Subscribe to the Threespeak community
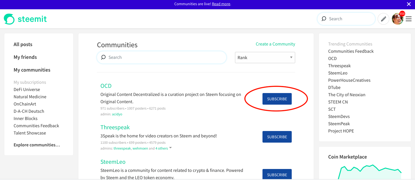 coord(277,137)
